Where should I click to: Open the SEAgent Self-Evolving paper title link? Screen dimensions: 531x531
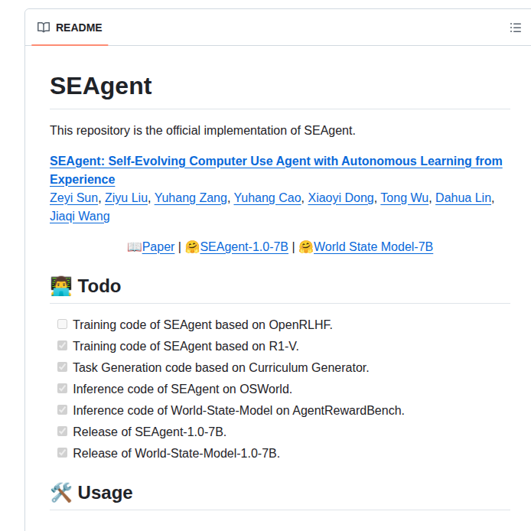pyautogui.click(x=276, y=170)
